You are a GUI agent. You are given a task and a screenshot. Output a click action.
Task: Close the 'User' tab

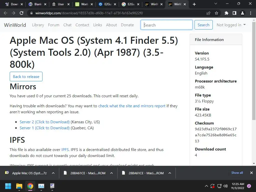coord(68,4)
